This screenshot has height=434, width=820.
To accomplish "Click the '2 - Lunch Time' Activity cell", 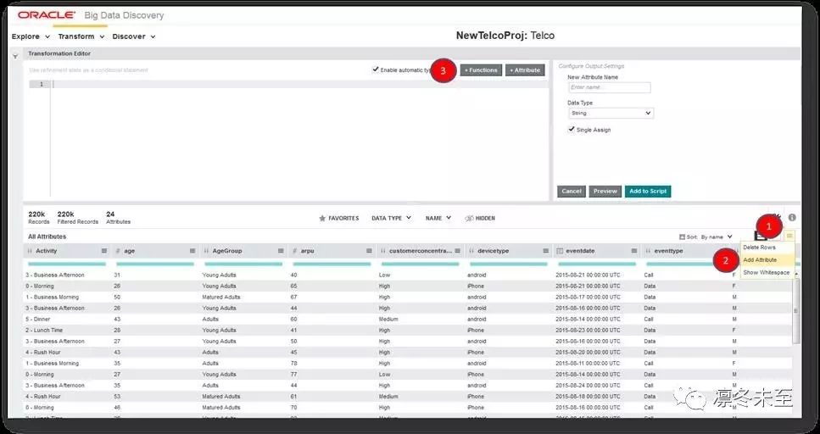I will pyautogui.click(x=44, y=331).
